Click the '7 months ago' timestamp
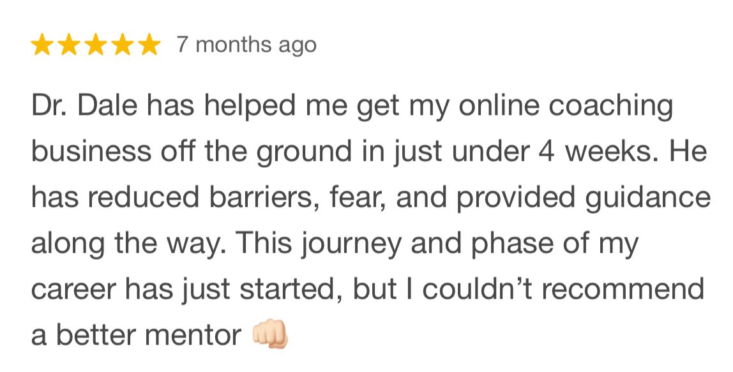The width and height of the screenshot is (733, 372). click(x=246, y=45)
